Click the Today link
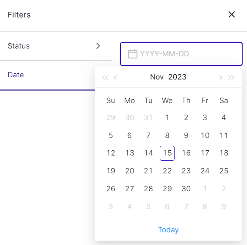The image size is (247, 245). click(168, 230)
